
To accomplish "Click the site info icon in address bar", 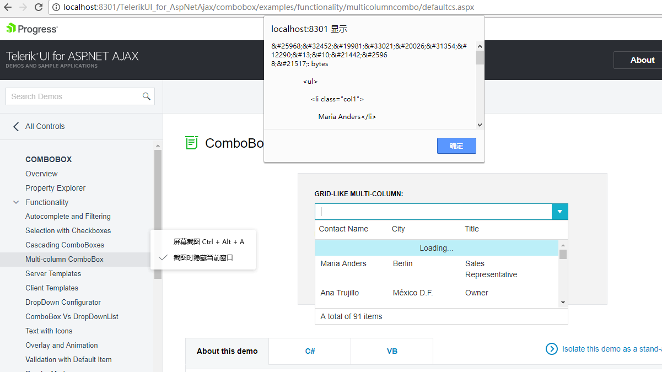I will click(x=56, y=7).
